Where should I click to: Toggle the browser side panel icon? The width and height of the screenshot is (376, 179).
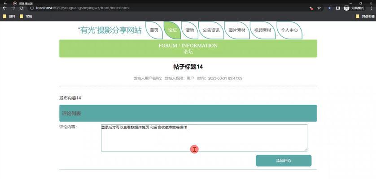pyautogui.click(x=338, y=8)
